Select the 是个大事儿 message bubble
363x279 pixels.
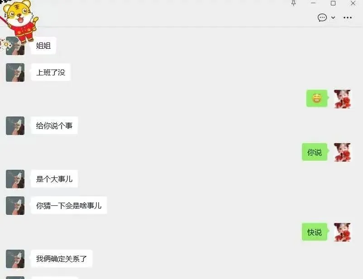[54, 179]
